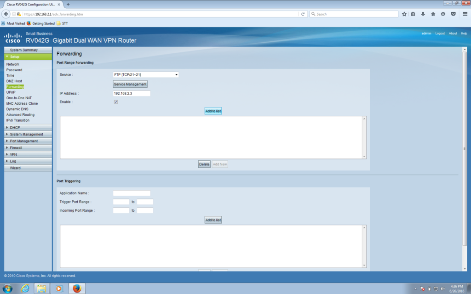Screen dimensions: 471x294
Task: Open the downloads arrow icon
Action: coord(423,14)
